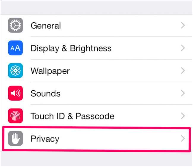Tap the General gear icon
The width and height of the screenshot is (193, 167).
tap(15, 26)
